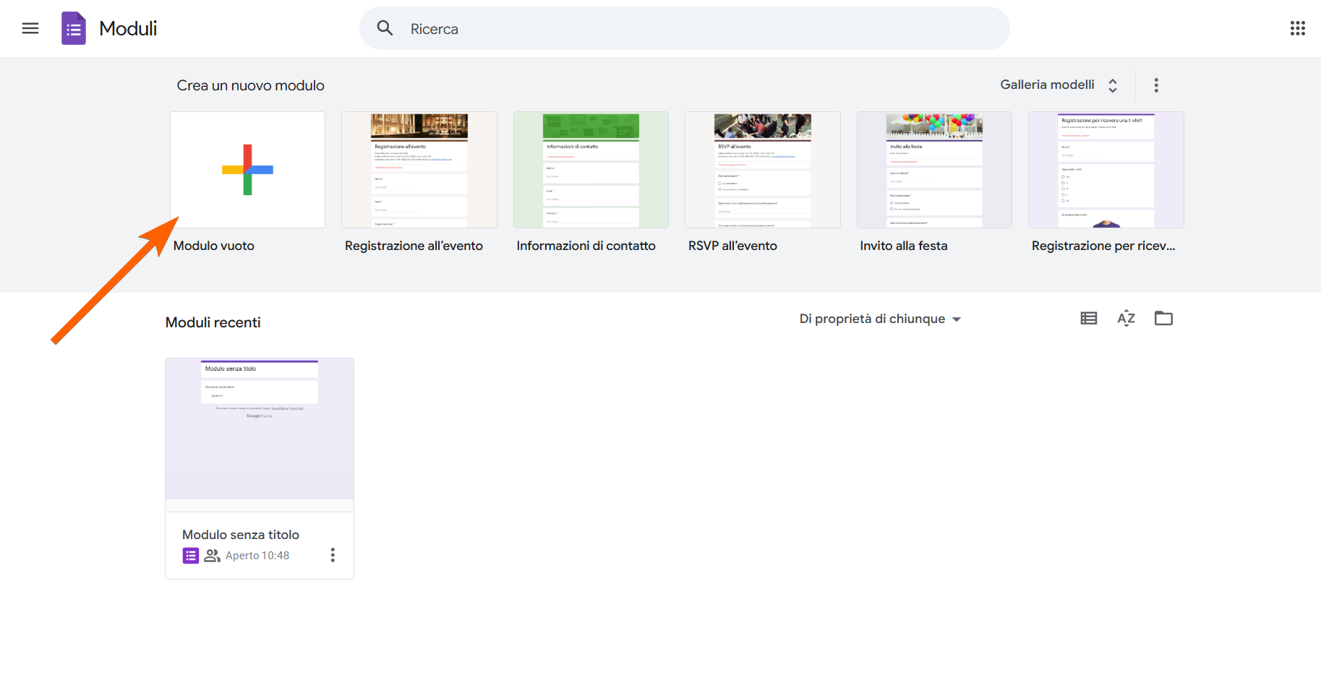Click the shared-users icon on the recent form
1321x685 pixels.
point(211,555)
